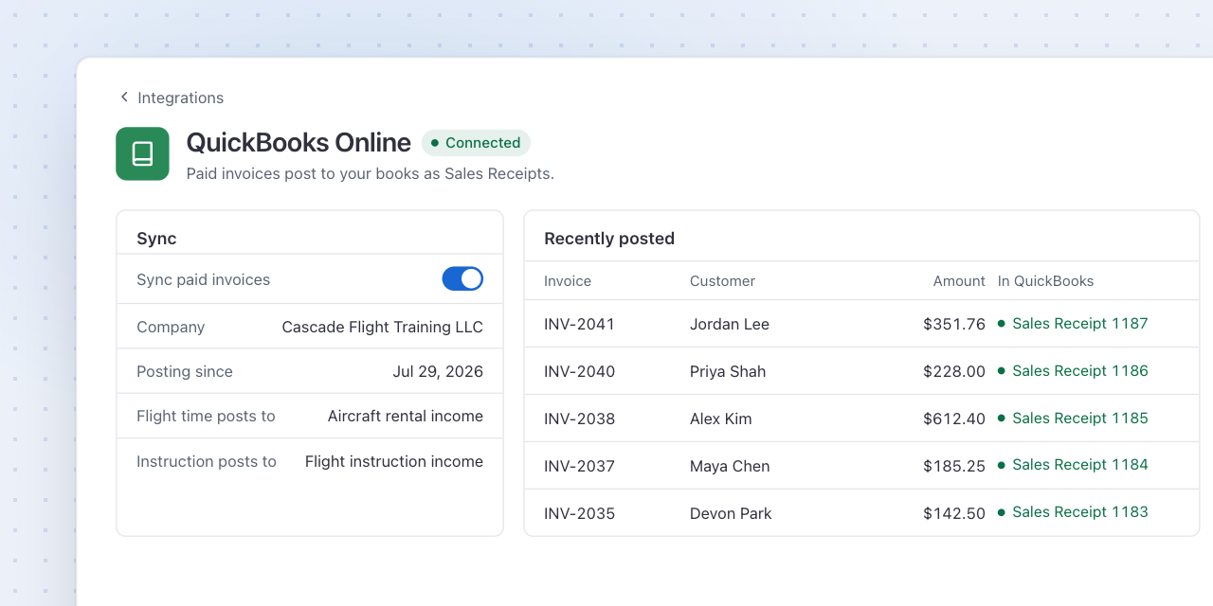Select invoice INV-2038
Image resolution: width=1213 pixels, height=606 pixels.
click(579, 419)
